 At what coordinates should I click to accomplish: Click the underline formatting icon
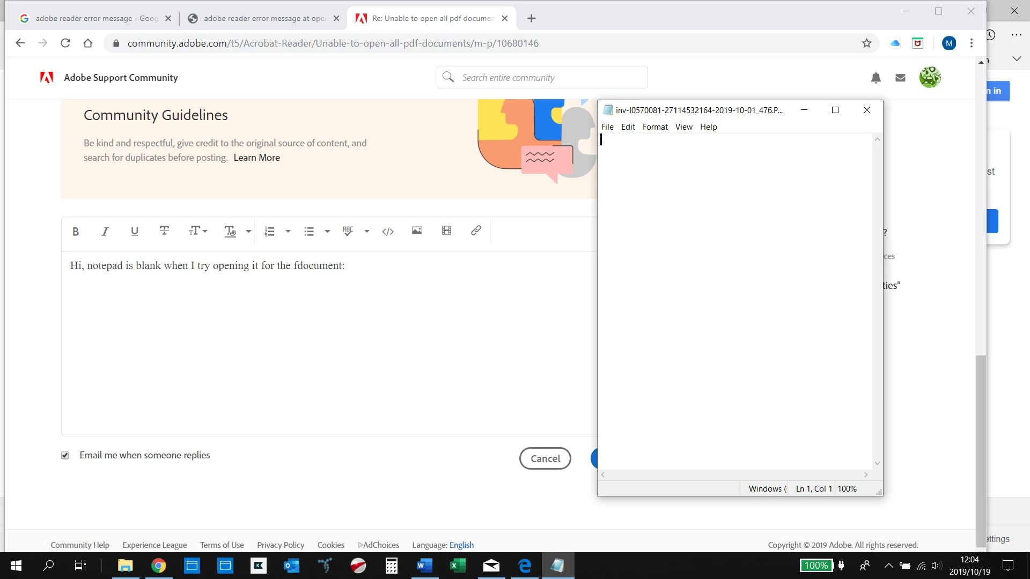coord(135,231)
